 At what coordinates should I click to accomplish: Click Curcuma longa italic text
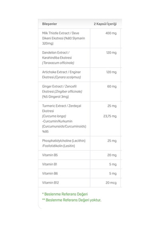coord(54,116)
